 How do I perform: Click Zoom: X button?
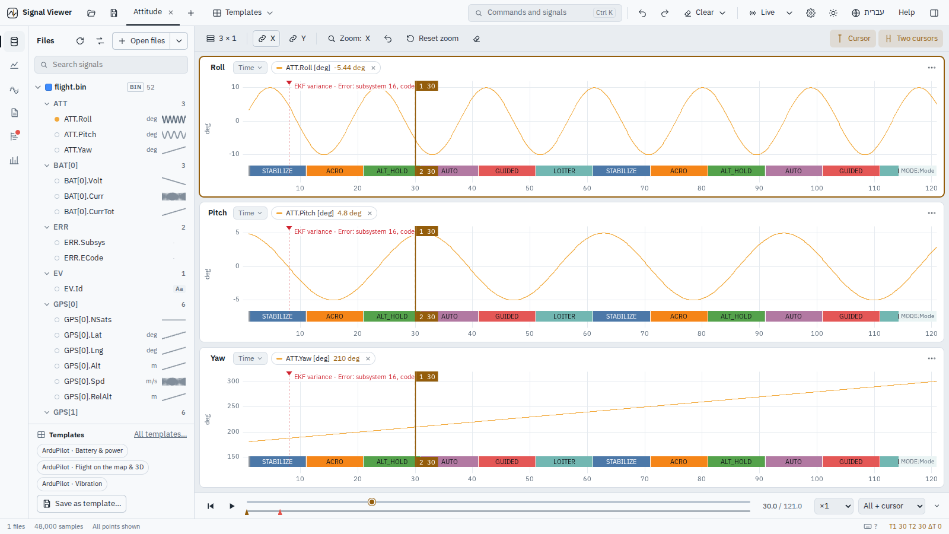[x=349, y=39]
